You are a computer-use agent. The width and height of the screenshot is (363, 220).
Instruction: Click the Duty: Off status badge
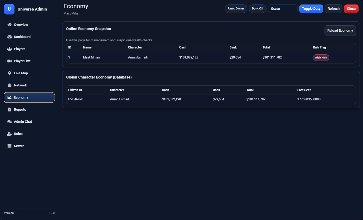[258, 9]
